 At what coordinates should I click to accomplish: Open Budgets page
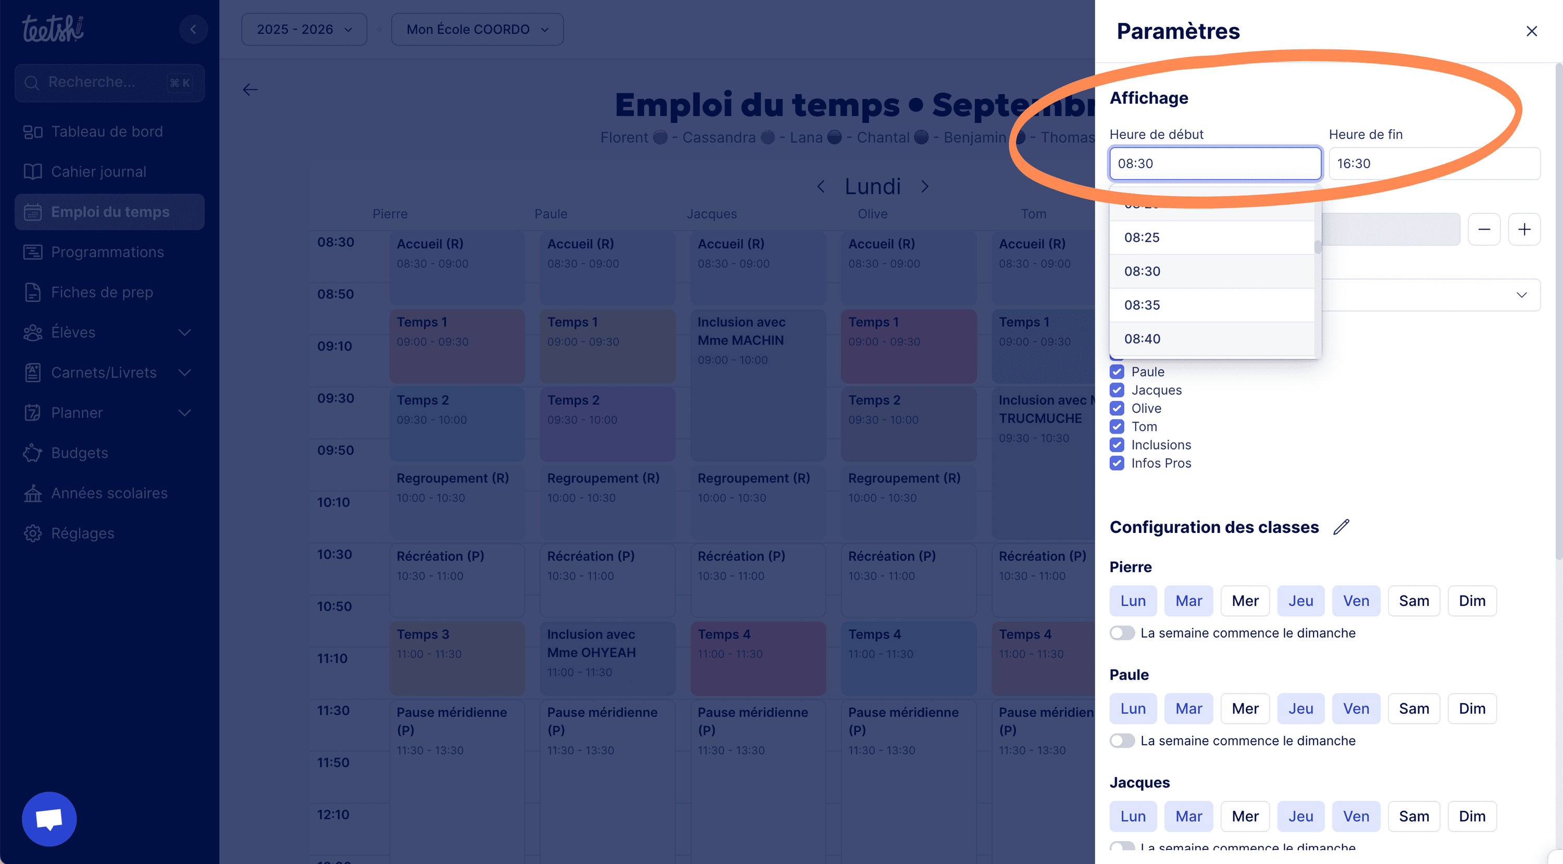coord(109,453)
